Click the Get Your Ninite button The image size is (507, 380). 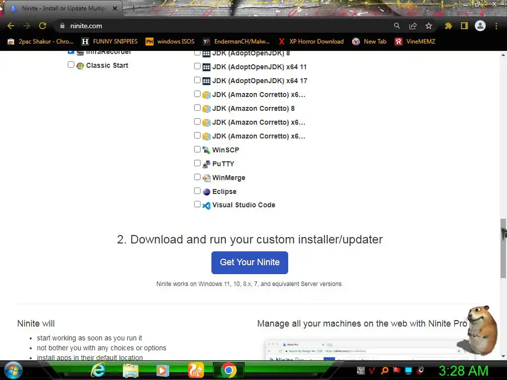[x=250, y=262]
